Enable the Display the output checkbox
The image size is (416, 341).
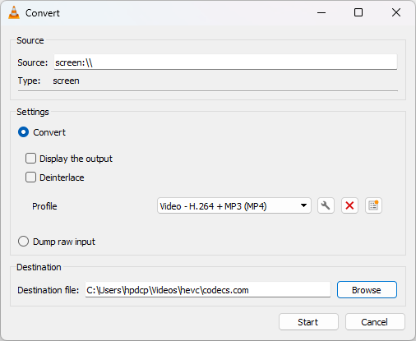tap(30, 159)
